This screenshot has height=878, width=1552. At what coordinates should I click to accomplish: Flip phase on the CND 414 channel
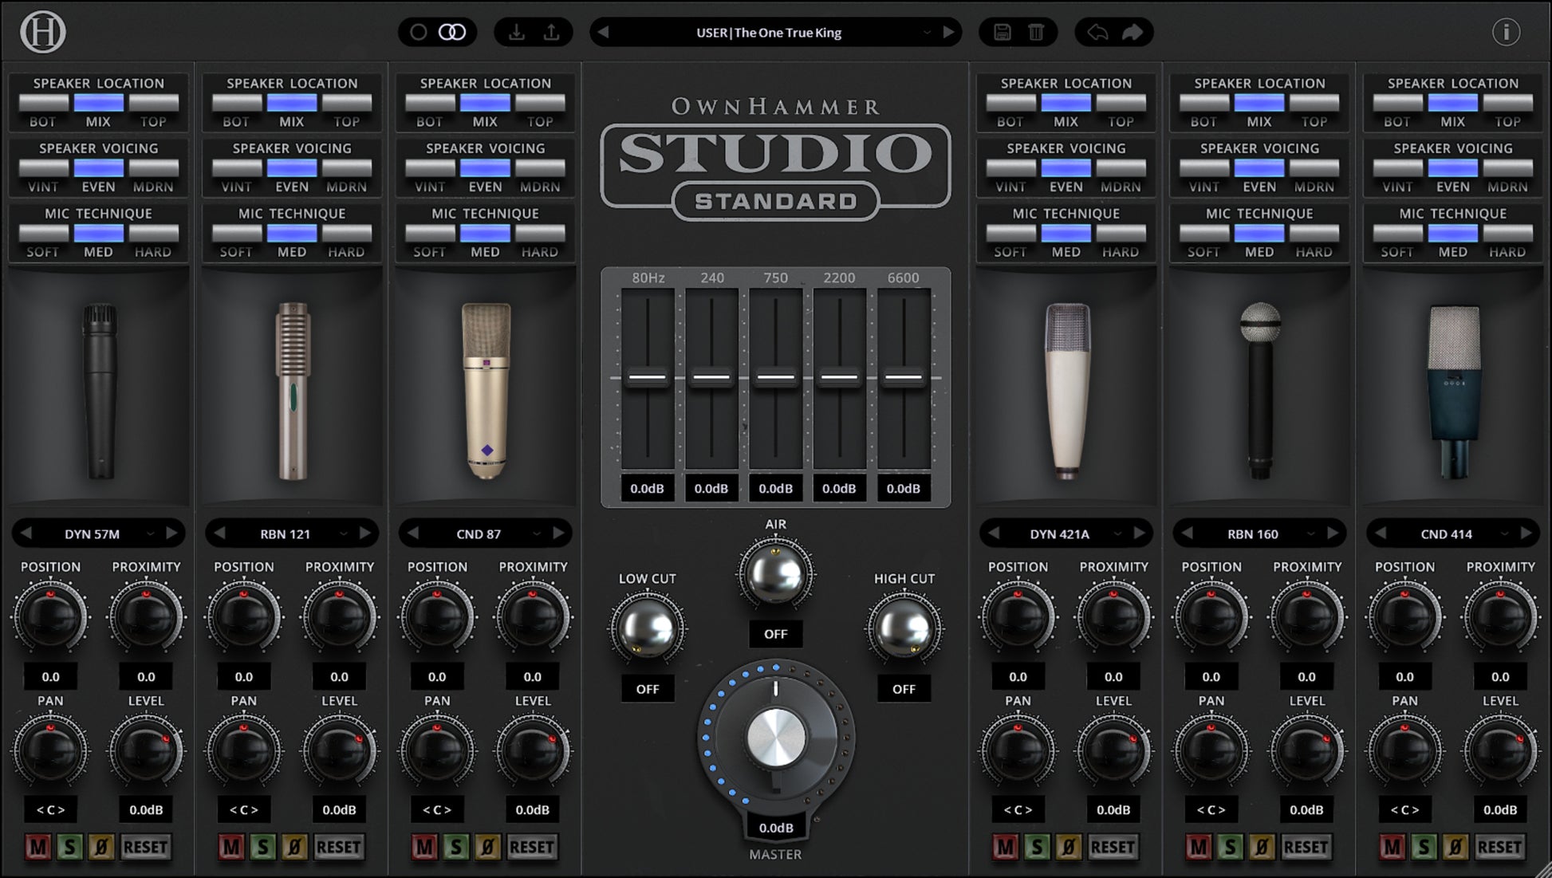click(x=1455, y=847)
